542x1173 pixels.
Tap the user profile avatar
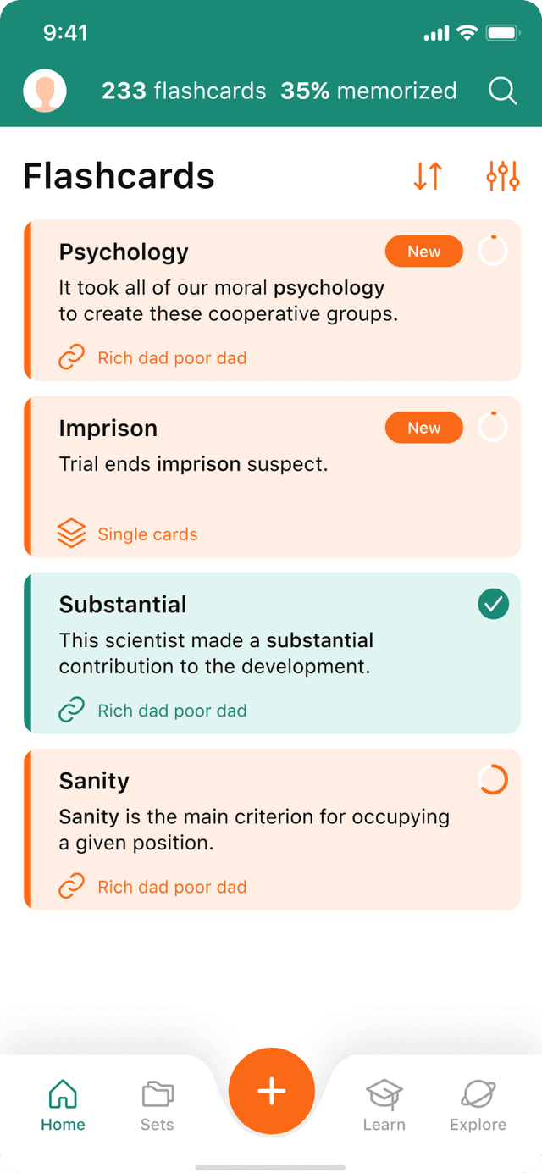[45, 91]
